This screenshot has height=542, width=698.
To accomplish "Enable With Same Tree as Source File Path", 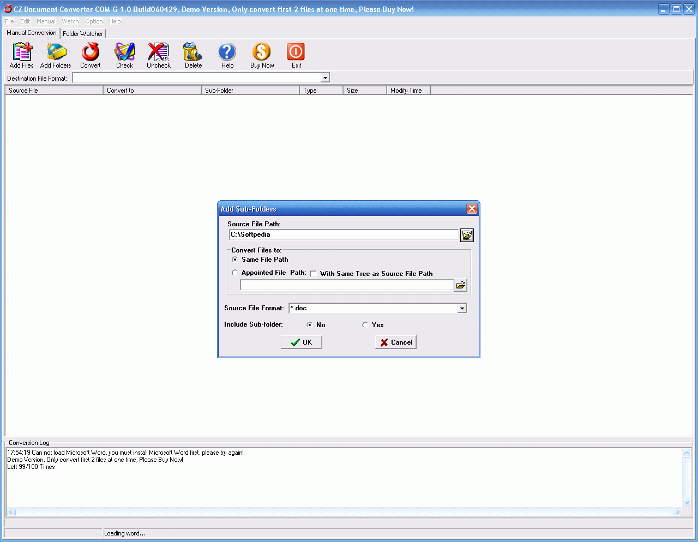I will 313,274.
